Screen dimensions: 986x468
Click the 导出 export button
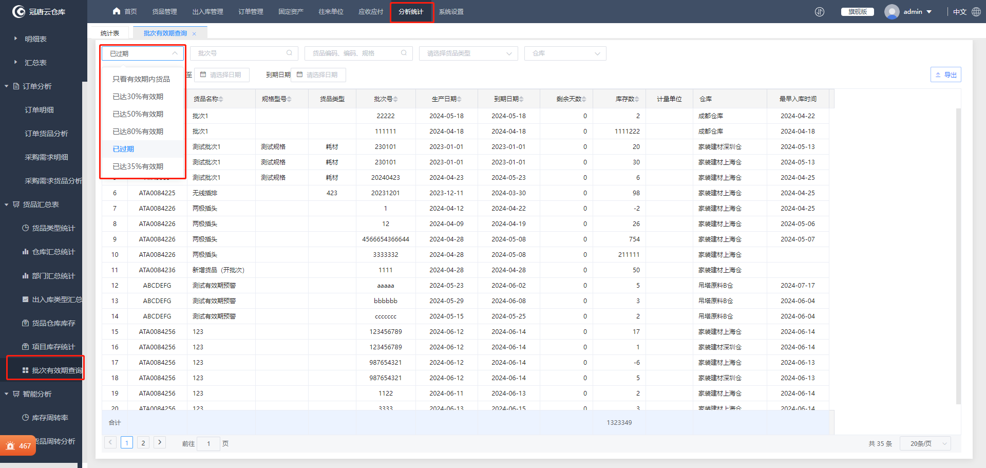(x=945, y=75)
